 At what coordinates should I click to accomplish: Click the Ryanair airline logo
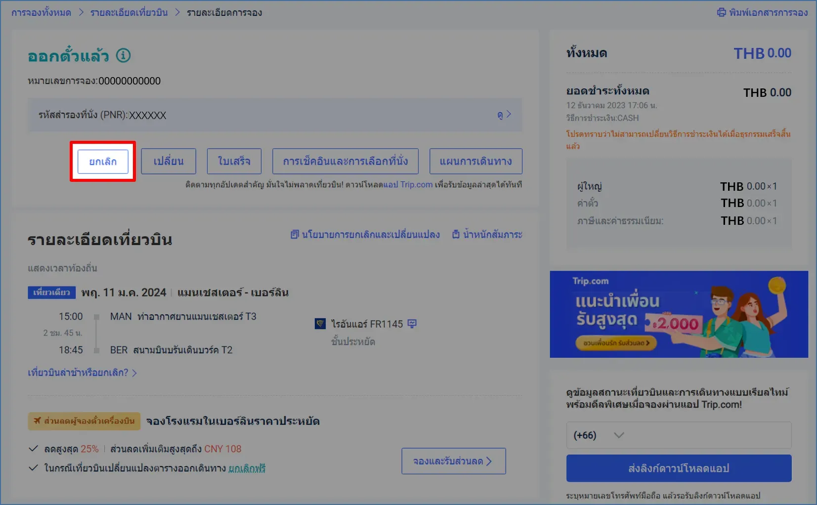pos(320,324)
